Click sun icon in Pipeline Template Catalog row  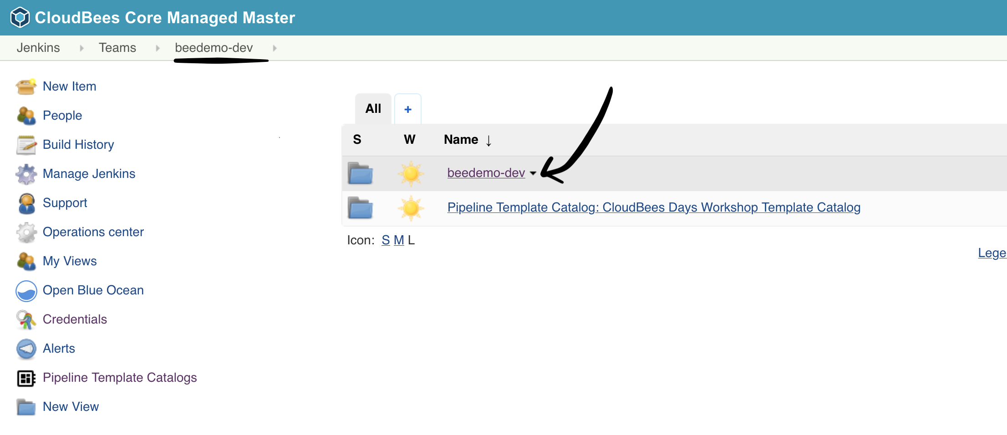[x=411, y=208]
